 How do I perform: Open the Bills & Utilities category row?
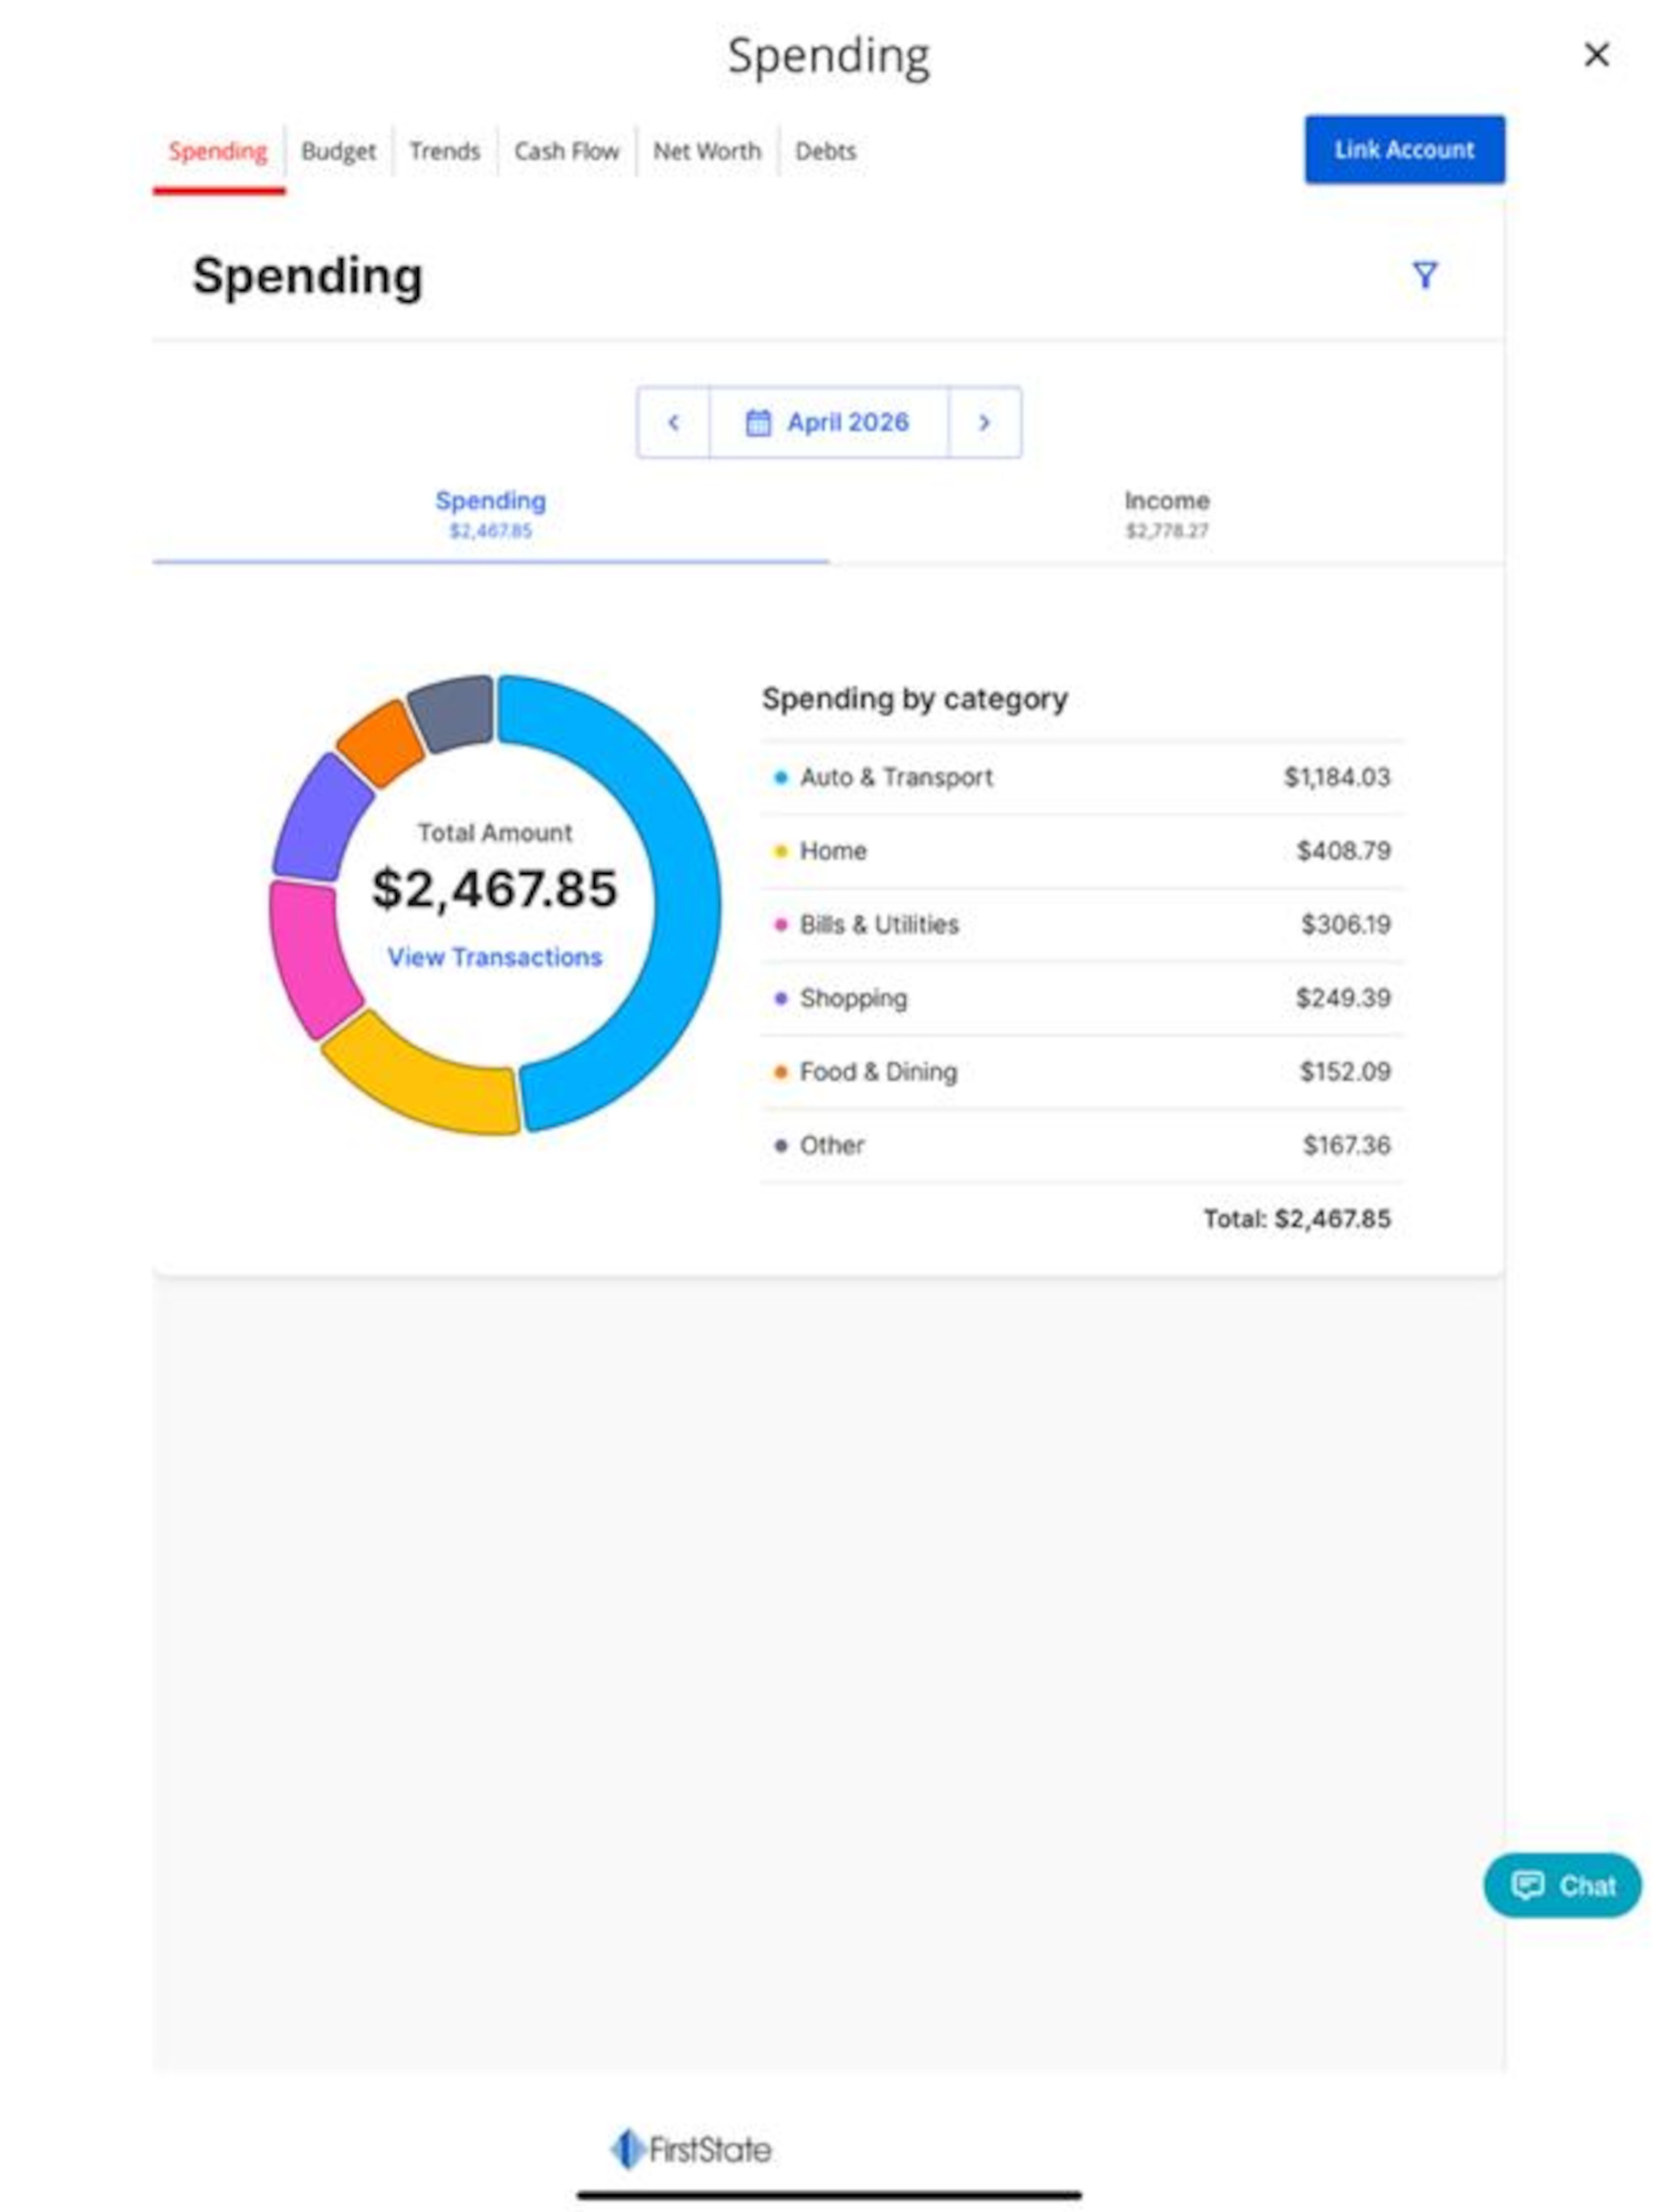tap(1082, 925)
